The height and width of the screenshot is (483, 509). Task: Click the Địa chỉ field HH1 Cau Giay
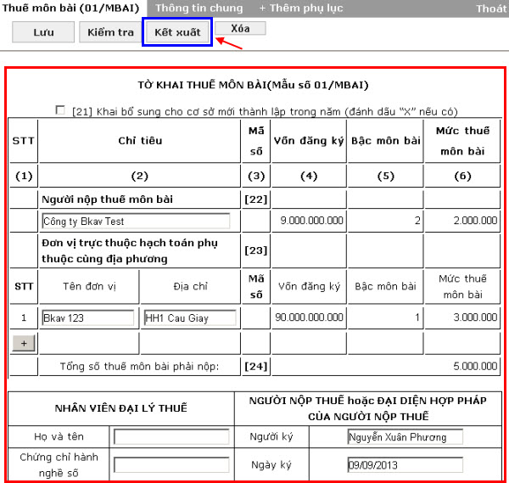[x=189, y=318]
